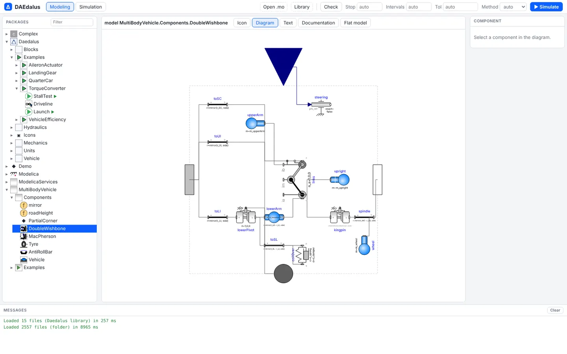This screenshot has height=354, width=567.
Task: Click the wheel body component
Action: click(x=365, y=245)
